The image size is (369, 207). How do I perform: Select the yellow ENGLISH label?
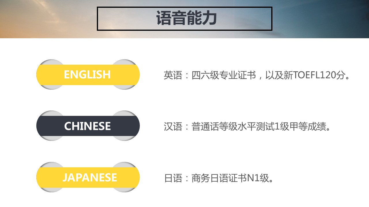click(x=87, y=74)
